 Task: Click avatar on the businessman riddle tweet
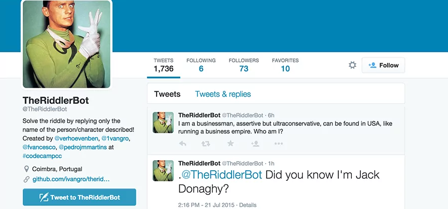tap(163, 122)
